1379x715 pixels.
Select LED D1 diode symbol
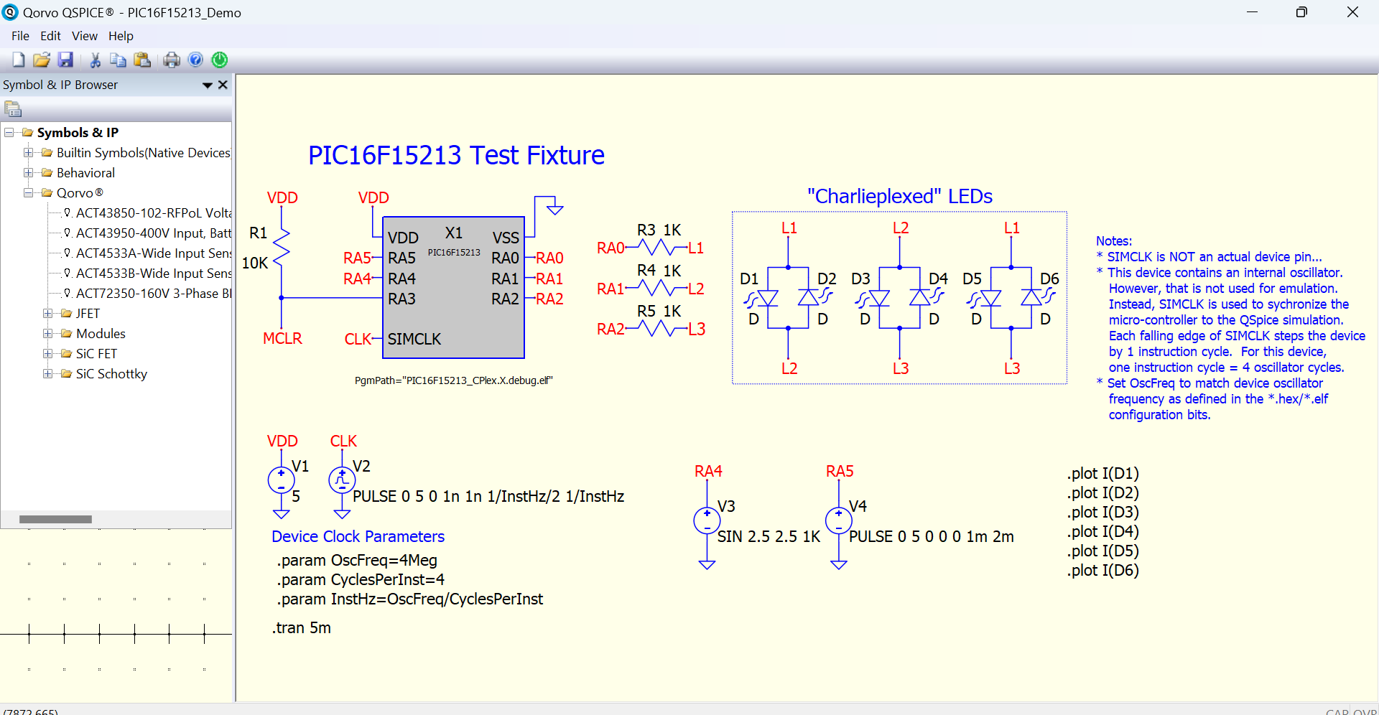[x=763, y=298]
